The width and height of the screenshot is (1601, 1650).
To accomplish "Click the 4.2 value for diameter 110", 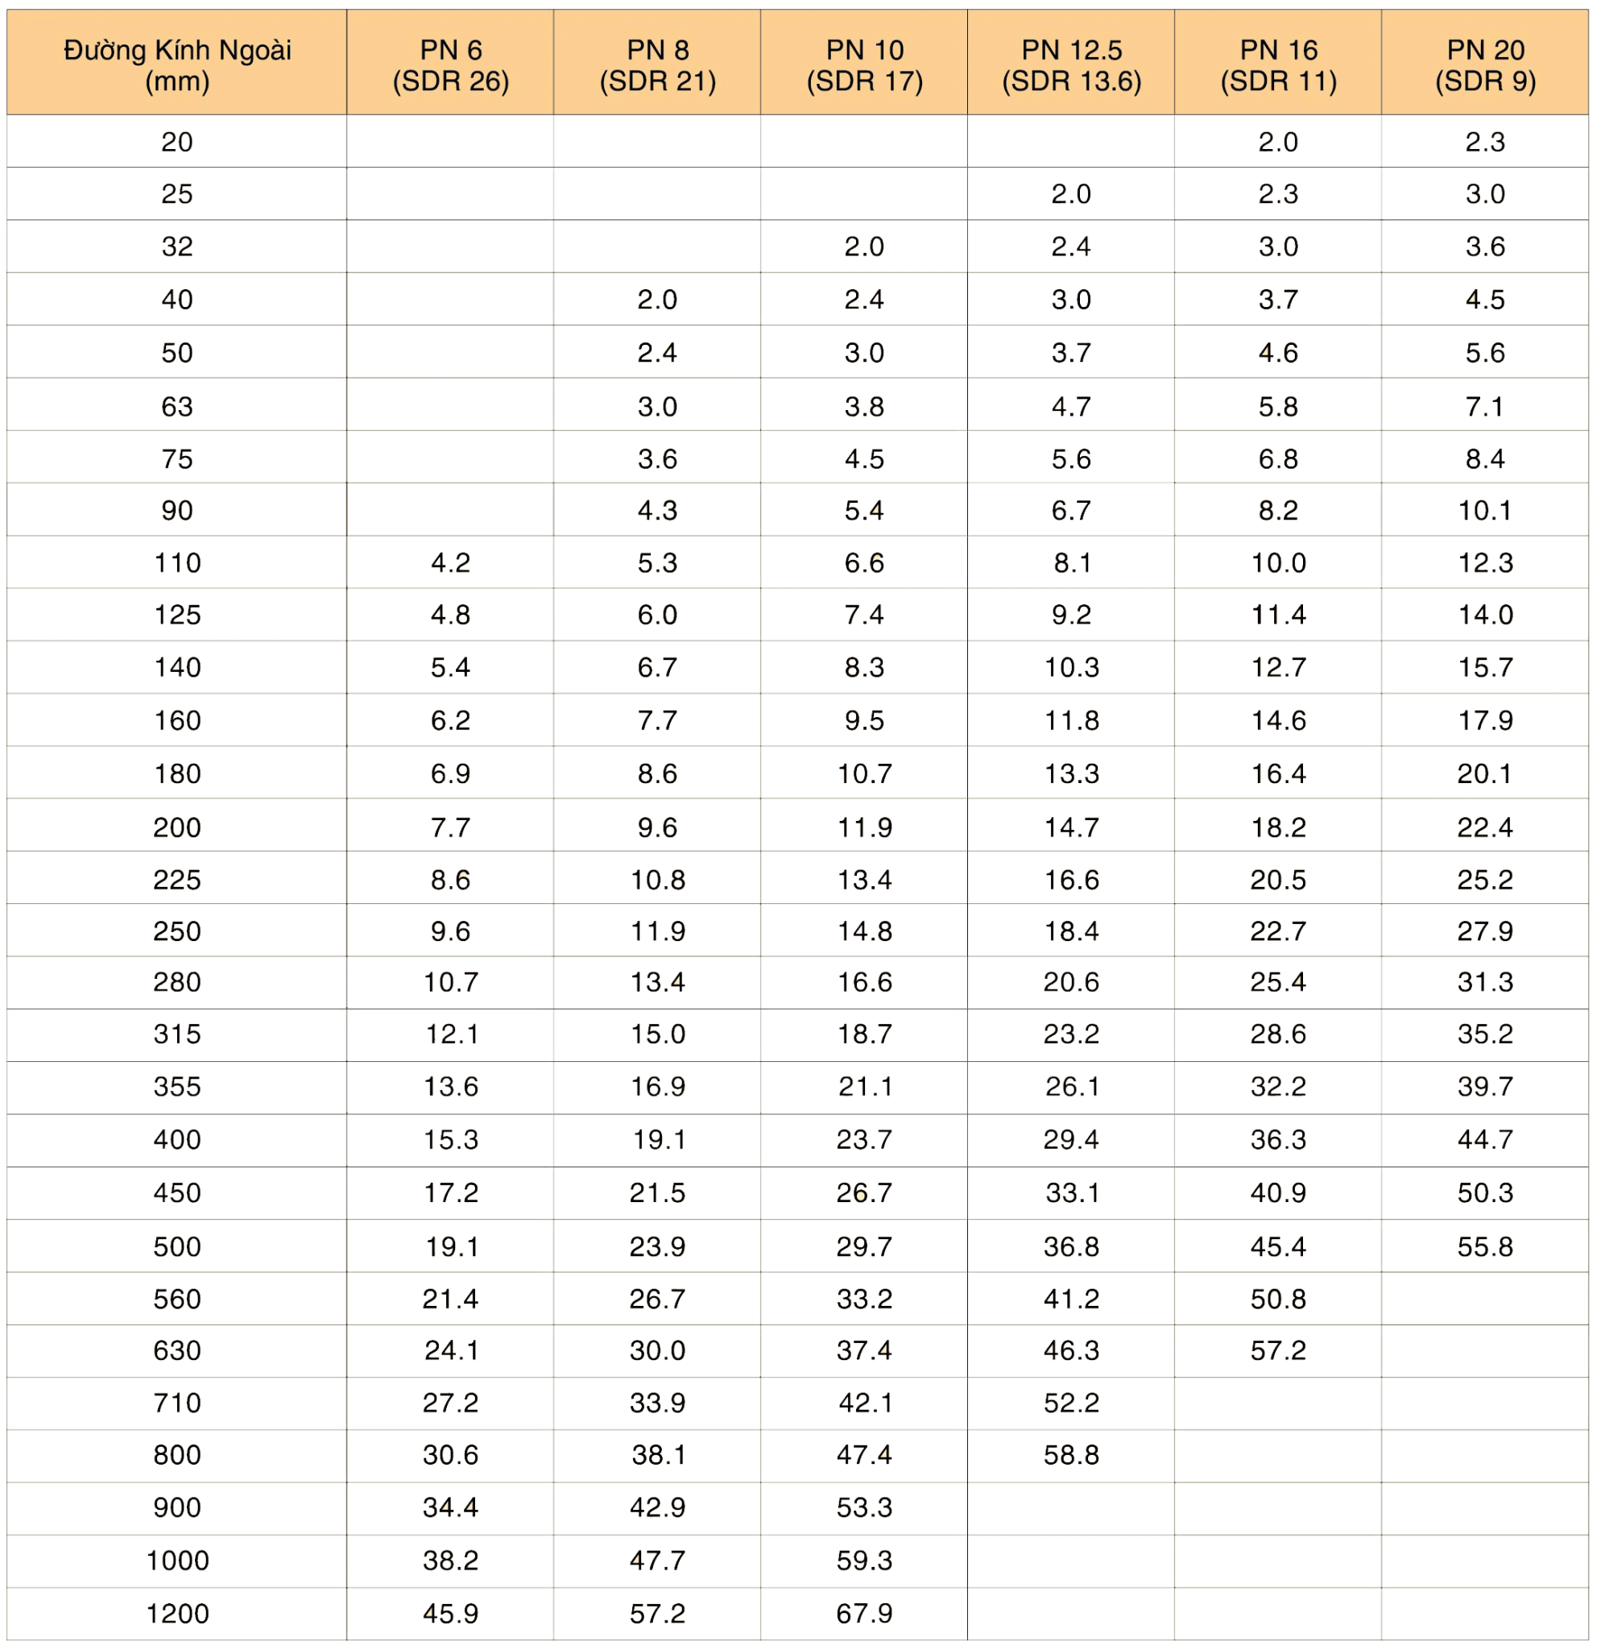I will pyautogui.click(x=450, y=562).
